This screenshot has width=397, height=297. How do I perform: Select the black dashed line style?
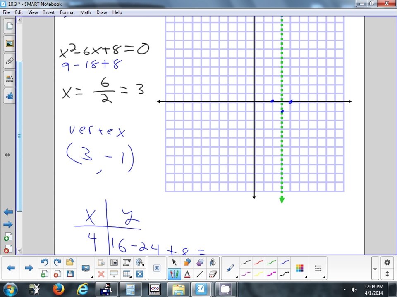(284, 274)
